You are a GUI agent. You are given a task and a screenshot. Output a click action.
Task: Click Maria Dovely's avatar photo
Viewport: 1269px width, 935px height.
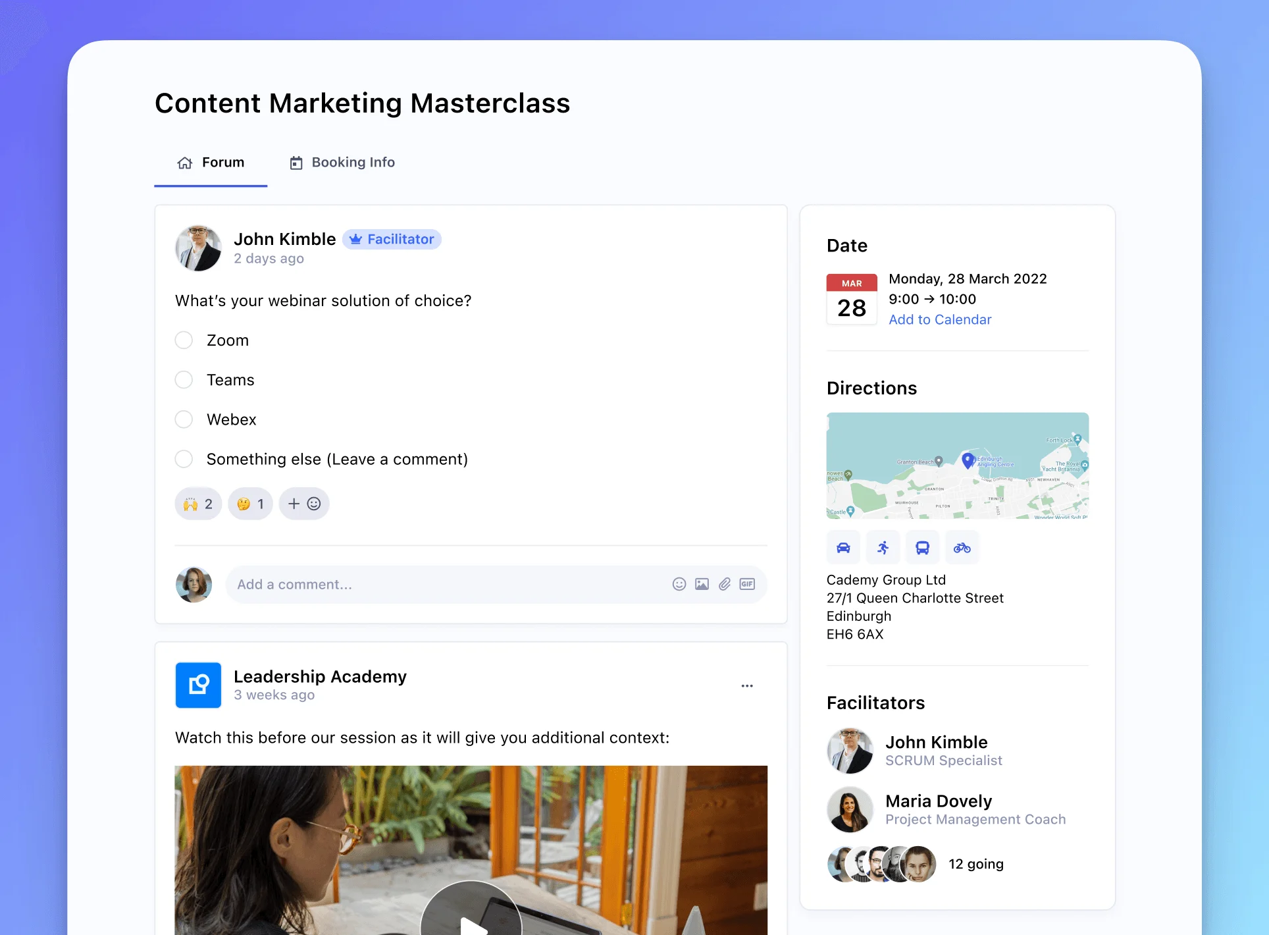[850, 809]
